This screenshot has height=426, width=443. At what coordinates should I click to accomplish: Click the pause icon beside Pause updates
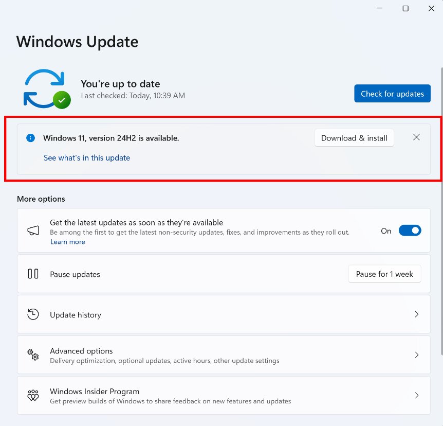click(x=33, y=274)
